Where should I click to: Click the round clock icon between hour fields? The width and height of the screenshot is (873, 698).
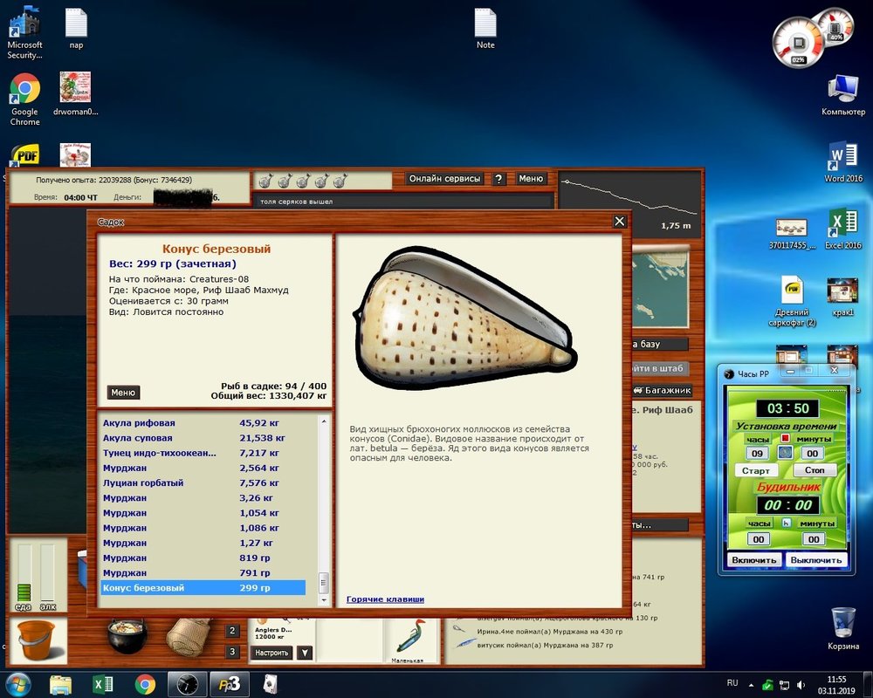click(785, 453)
